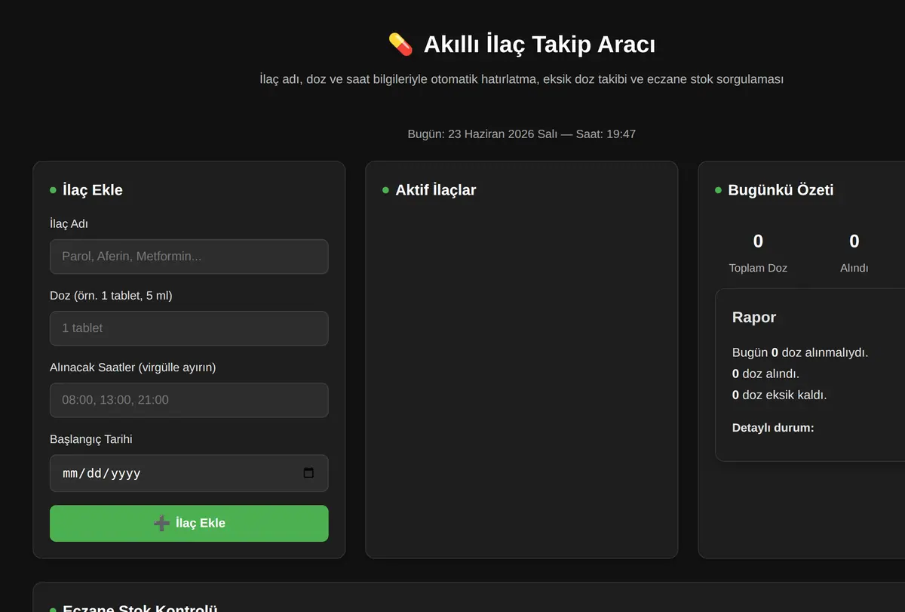Click the '0 doz eksik kaldı.' line

click(x=780, y=395)
